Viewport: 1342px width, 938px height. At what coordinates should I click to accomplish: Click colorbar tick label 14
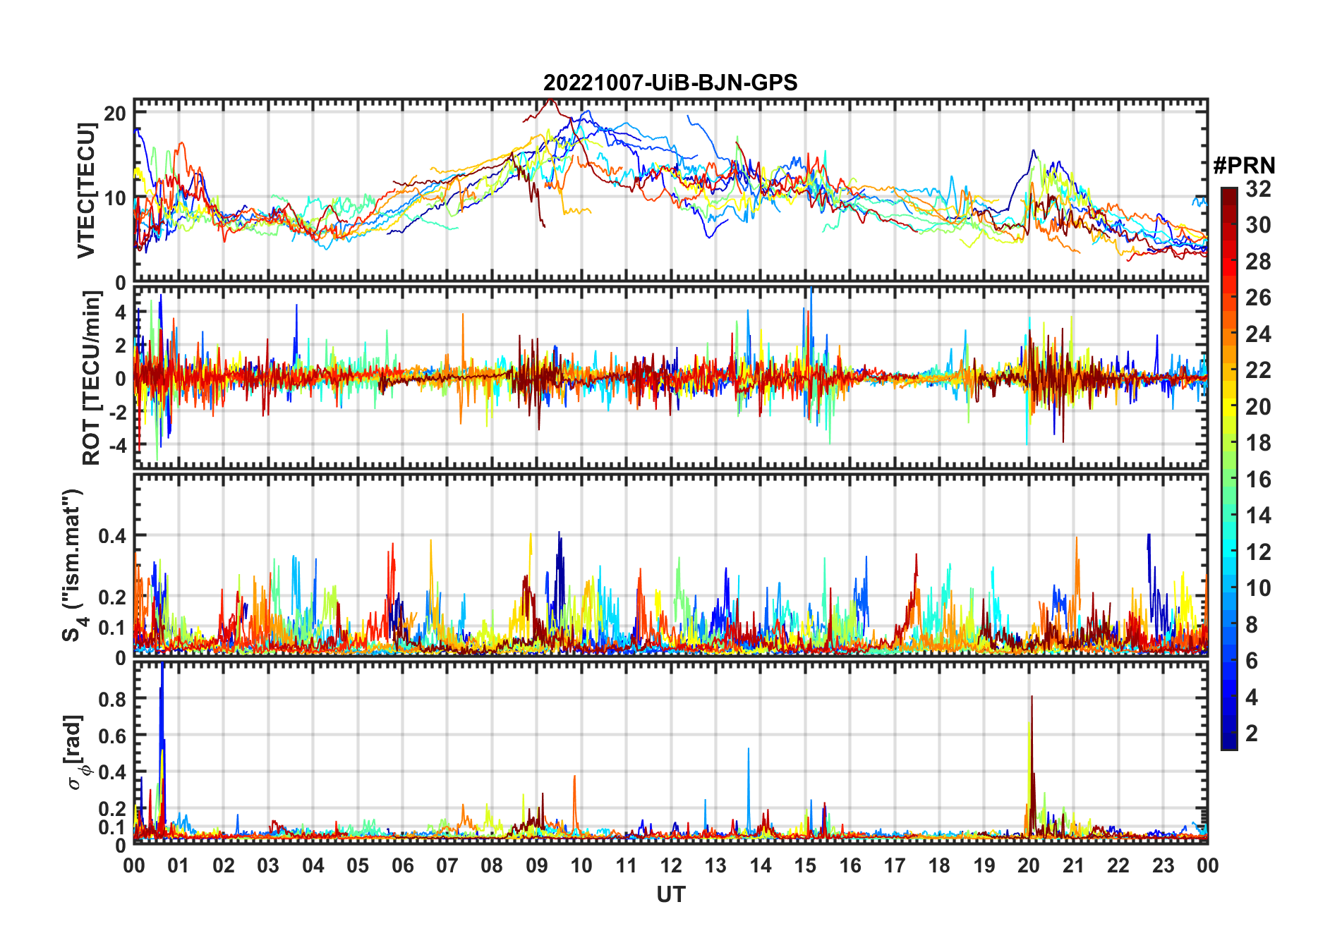click(1258, 516)
